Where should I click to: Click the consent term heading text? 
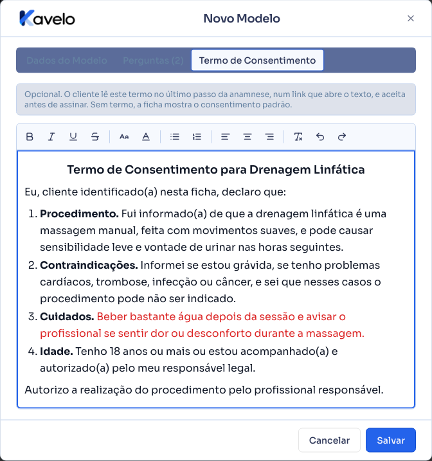216,170
